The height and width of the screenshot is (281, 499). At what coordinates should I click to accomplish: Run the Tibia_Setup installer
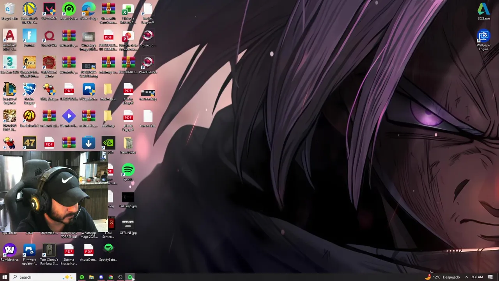49,92
